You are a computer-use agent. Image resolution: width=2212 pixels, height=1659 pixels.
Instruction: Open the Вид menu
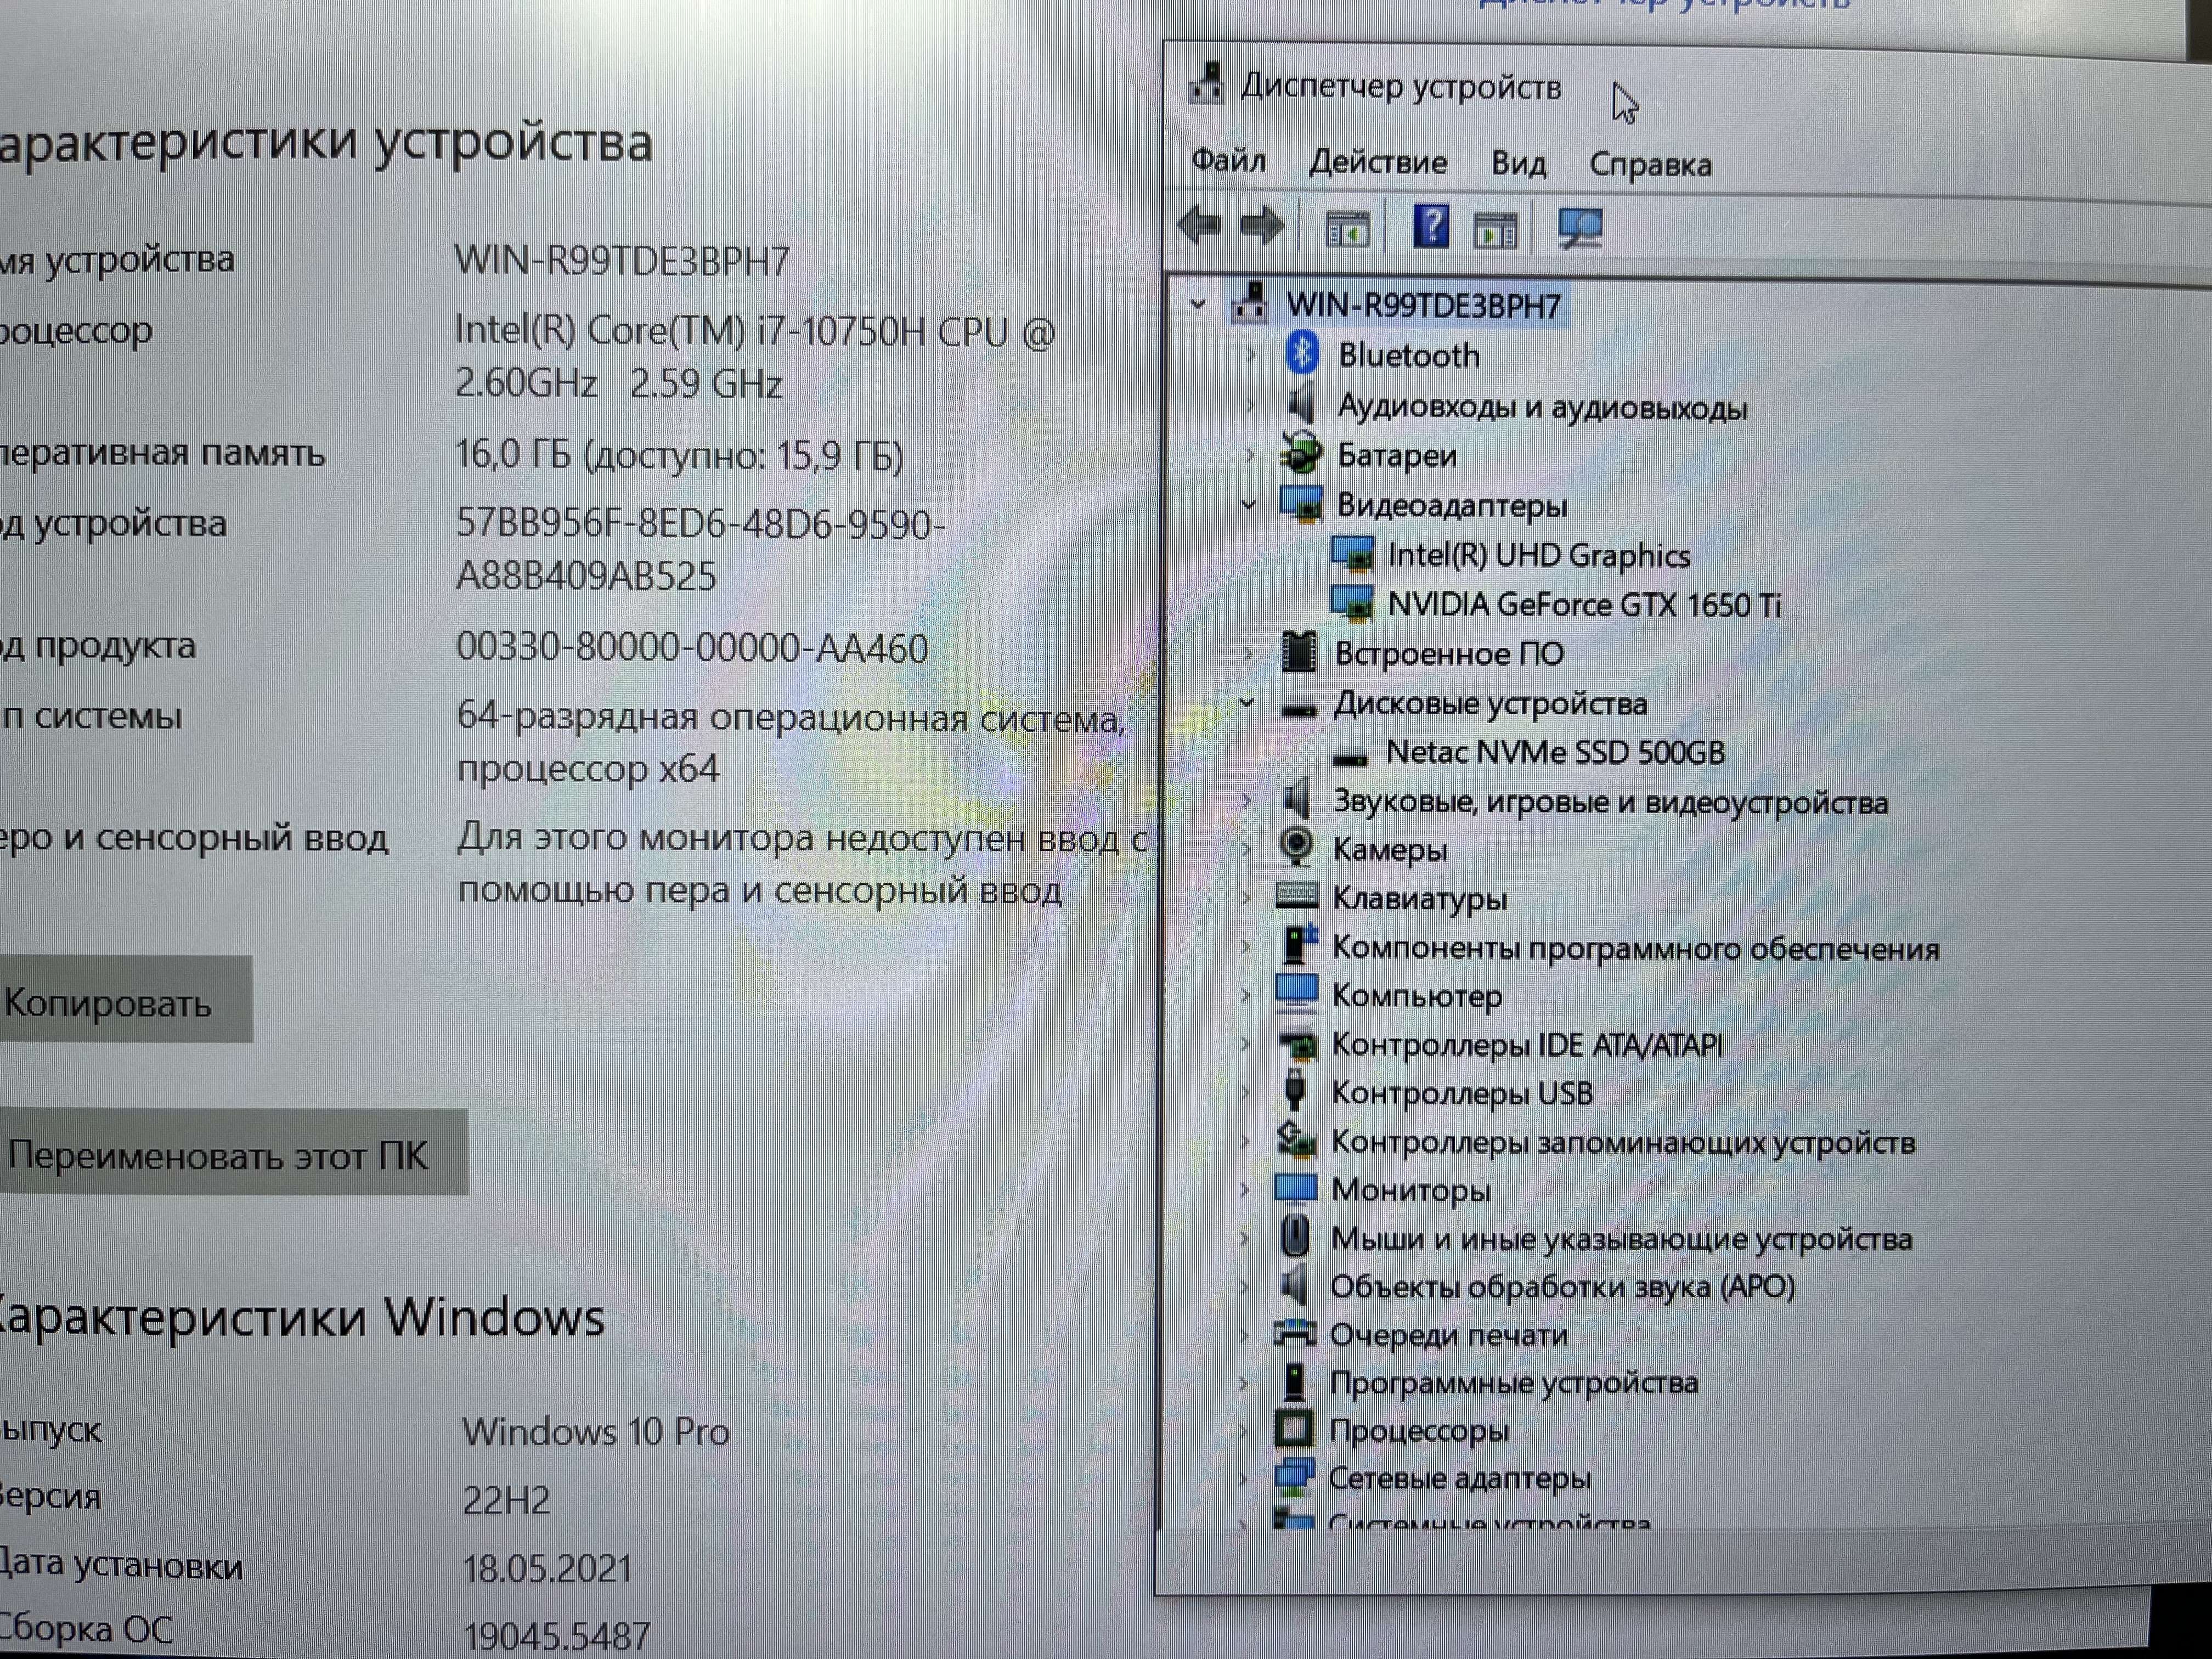click(1518, 163)
